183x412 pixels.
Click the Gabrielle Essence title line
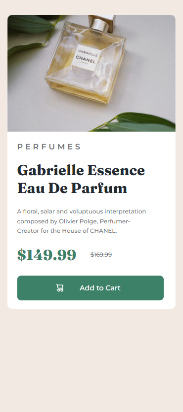point(81,170)
